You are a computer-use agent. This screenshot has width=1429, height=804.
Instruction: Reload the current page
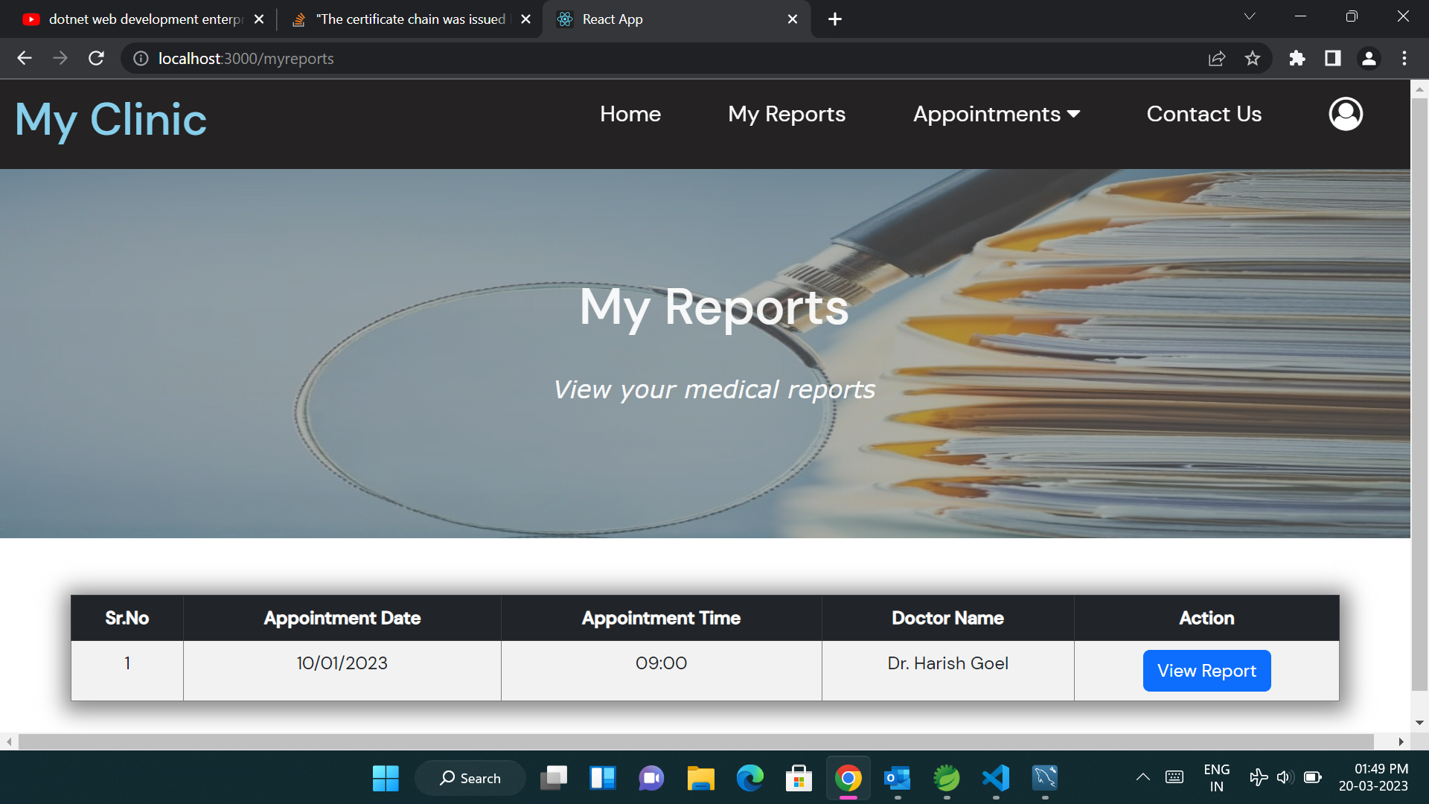[x=96, y=58]
